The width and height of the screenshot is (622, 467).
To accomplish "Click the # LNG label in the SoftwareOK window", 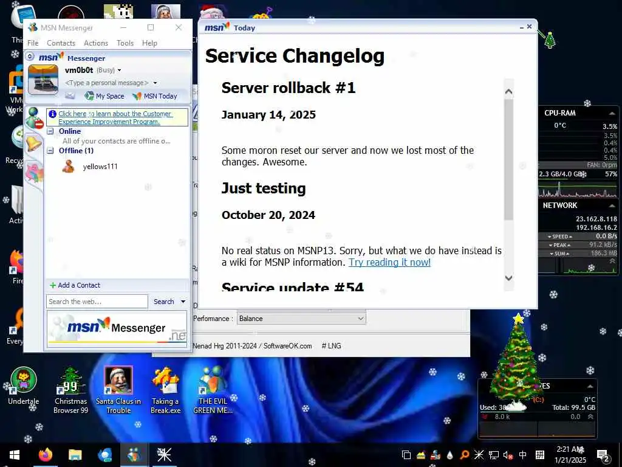I will [331, 346].
